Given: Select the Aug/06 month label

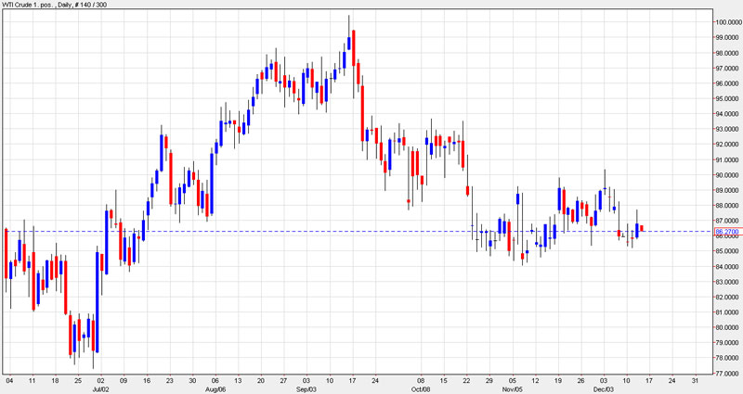Looking at the screenshot, I should click(215, 388).
